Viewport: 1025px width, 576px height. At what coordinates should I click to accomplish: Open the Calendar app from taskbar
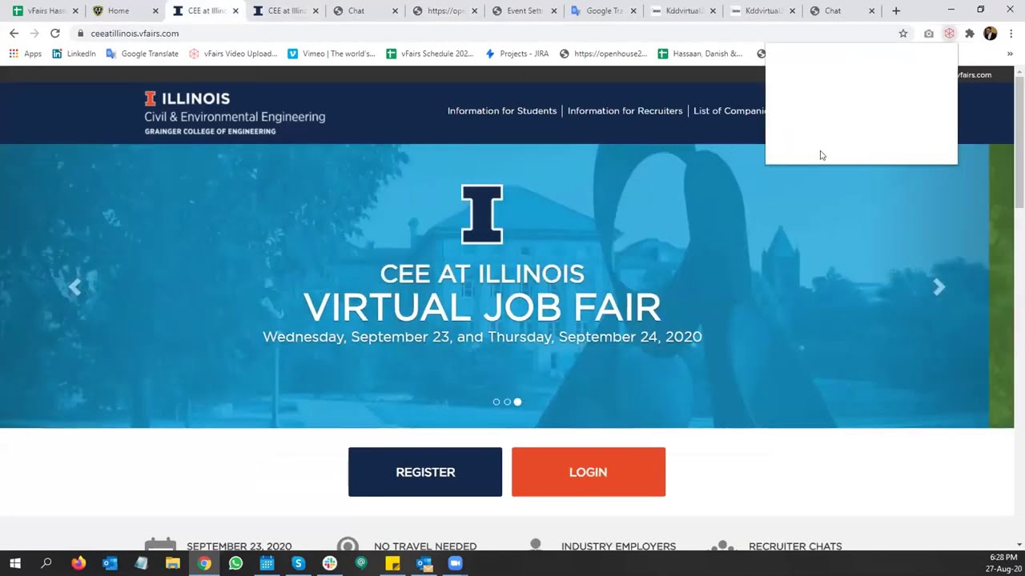click(x=267, y=563)
